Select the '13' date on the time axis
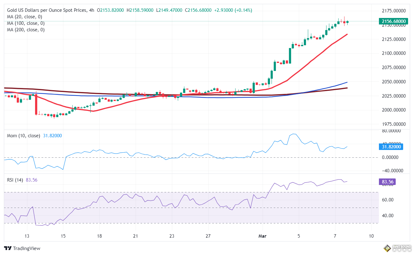Screen dimensions: 414x255 [27, 236]
